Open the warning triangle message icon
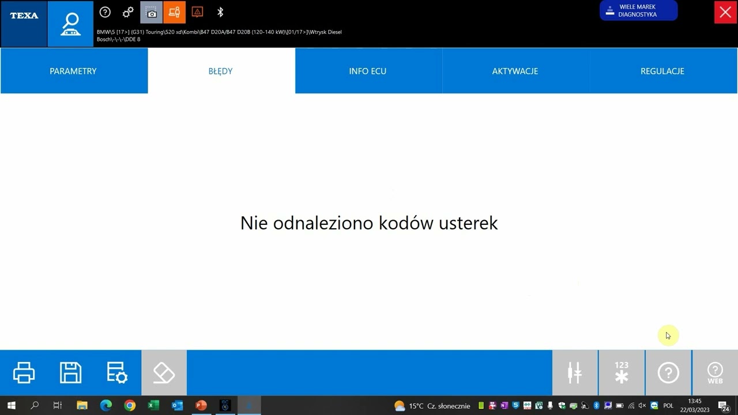 pyautogui.click(x=197, y=12)
